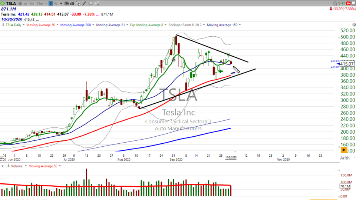Click the ellipsis after 415.4B
356x200 pixels.
[x=37, y=20]
